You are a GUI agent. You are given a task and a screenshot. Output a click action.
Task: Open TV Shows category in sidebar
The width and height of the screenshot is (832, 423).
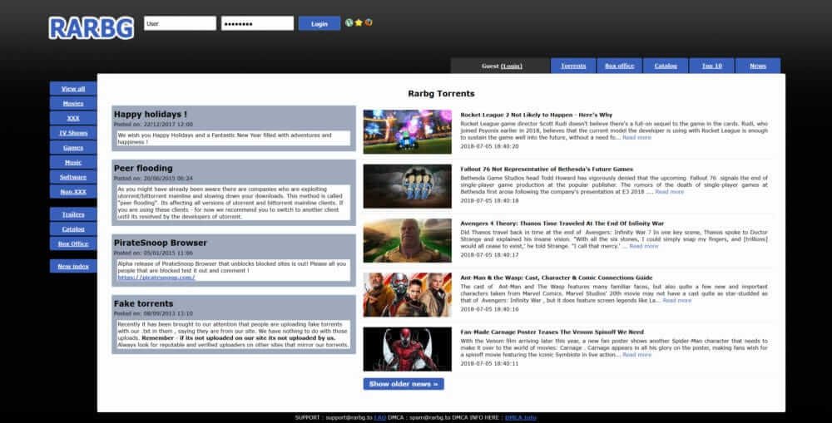click(73, 133)
